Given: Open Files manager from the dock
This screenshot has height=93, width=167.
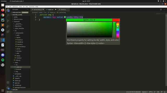Looking at the screenshot, I should coord(3,5).
